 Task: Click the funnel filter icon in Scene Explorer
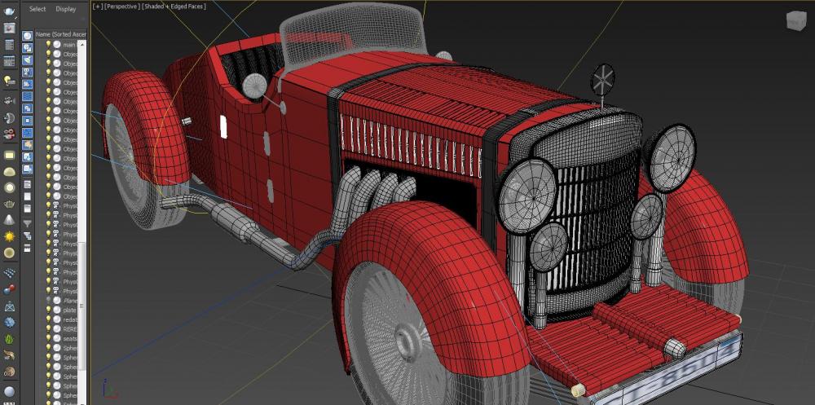[x=27, y=222]
